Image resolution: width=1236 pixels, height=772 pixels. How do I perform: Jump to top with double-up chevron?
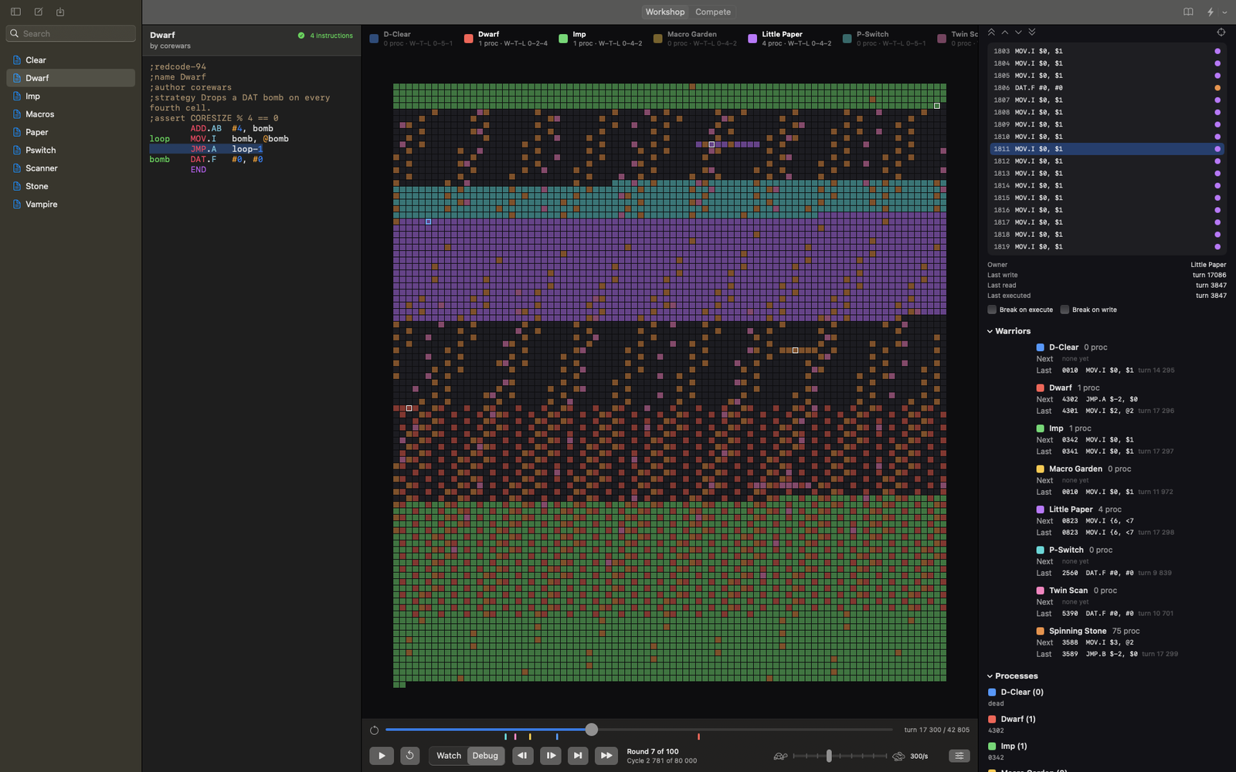coord(991,32)
